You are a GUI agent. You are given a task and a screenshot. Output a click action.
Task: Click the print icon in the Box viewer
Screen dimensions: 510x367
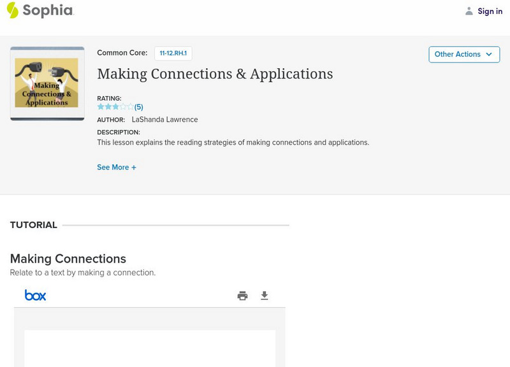(242, 295)
